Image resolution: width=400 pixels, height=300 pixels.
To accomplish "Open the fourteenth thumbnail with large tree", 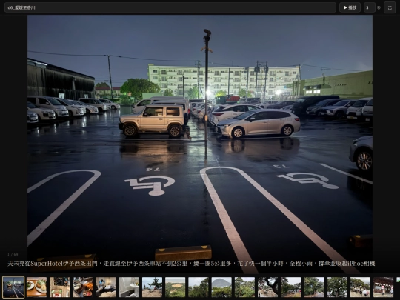I will click(x=314, y=287).
